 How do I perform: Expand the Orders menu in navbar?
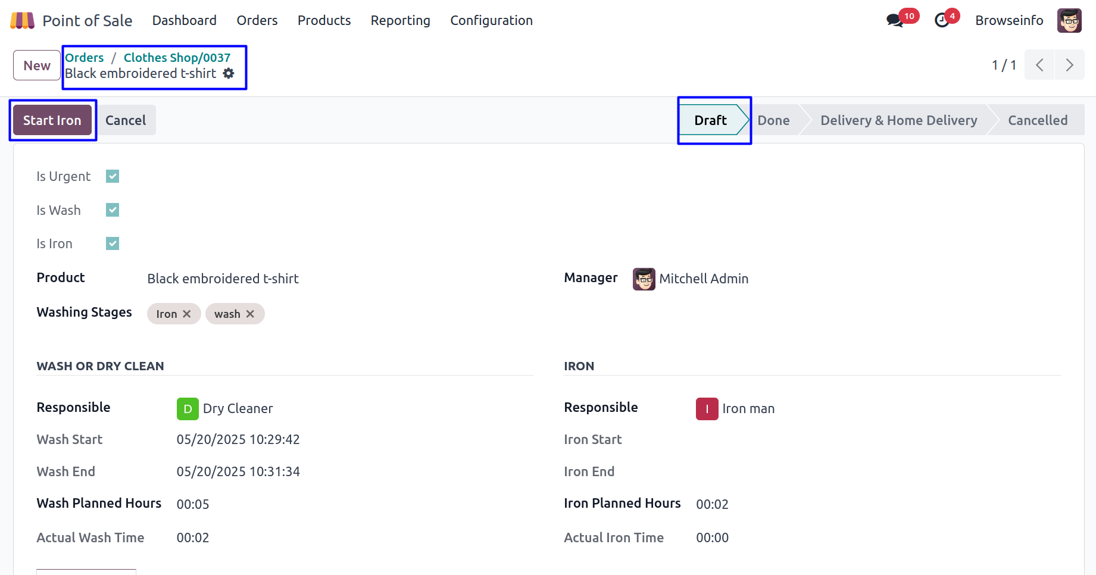pos(257,21)
